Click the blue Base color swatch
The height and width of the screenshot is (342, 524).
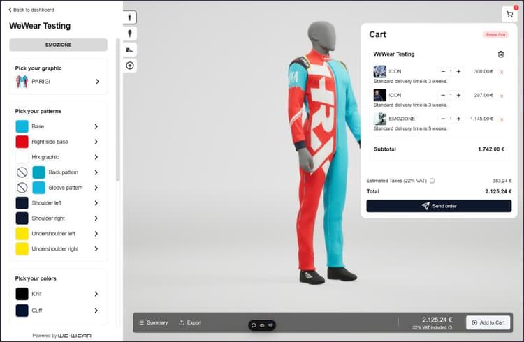(22, 126)
